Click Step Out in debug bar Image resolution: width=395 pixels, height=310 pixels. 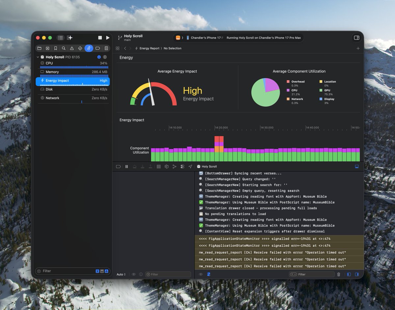(150, 167)
